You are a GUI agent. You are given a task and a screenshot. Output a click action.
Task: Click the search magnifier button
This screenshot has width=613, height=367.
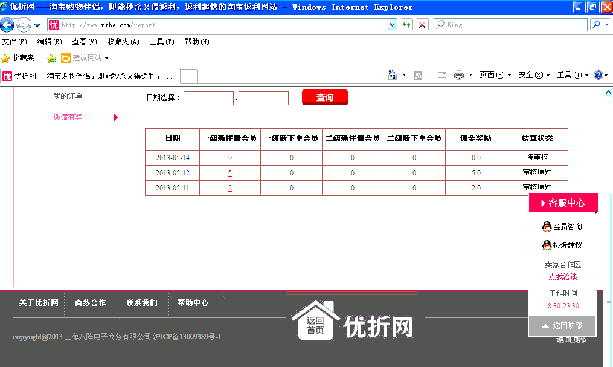click(596, 25)
